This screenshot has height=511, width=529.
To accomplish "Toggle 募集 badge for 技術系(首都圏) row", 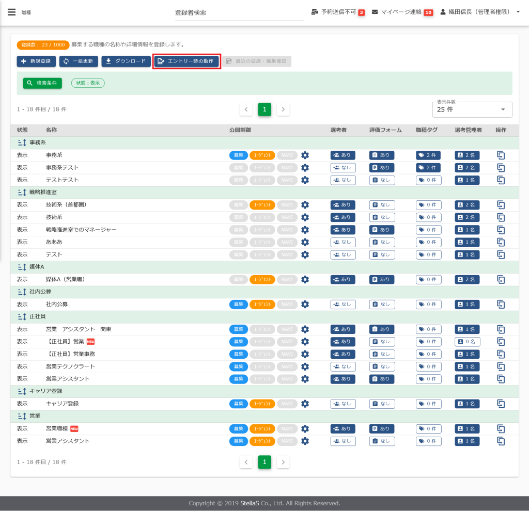I will [x=238, y=205].
